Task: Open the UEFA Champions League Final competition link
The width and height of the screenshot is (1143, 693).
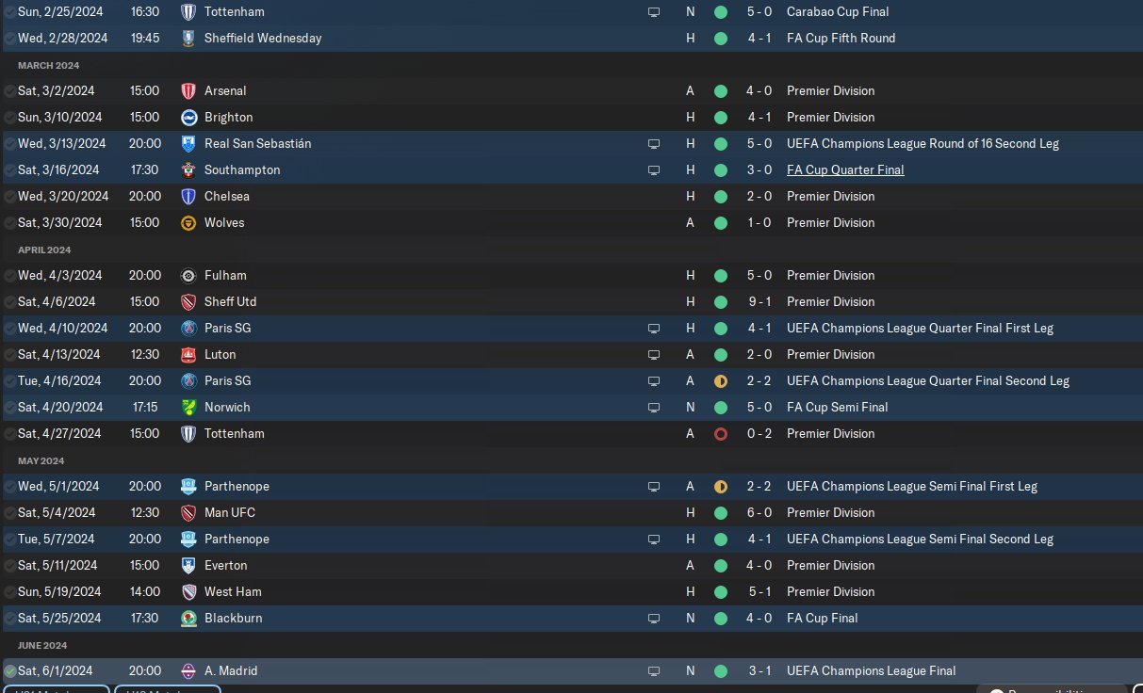Action: [871, 671]
